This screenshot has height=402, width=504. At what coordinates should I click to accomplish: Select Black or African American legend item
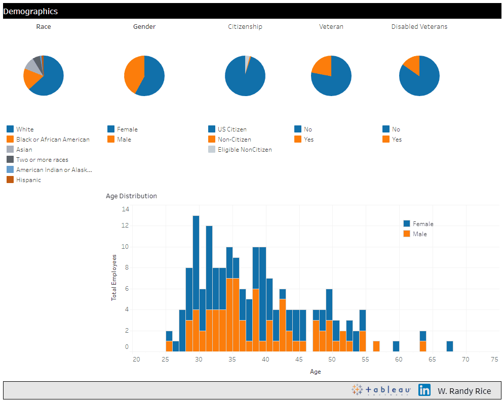tap(53, 140)
